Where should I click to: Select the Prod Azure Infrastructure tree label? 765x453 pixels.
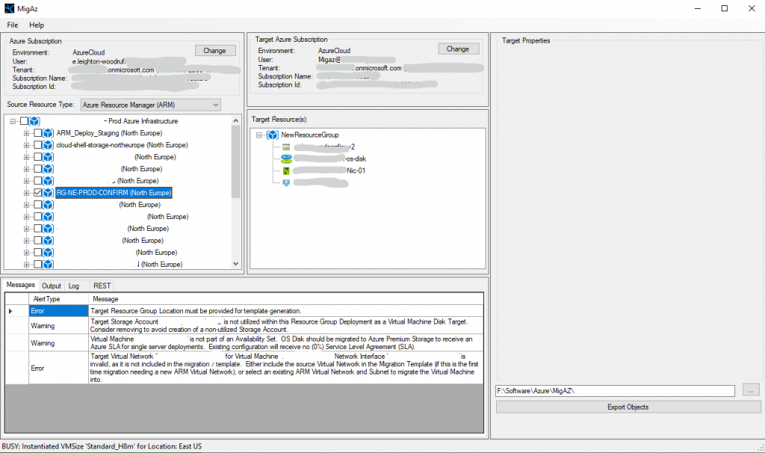(x=141, y=121)
